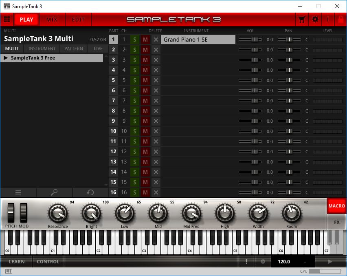Click the MIDI panic exclamation icon
This screenshot has height=276, width=347.
click(x=246, y=262)
